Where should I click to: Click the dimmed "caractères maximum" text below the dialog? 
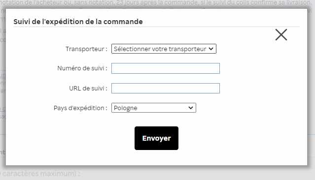point(40,174)
